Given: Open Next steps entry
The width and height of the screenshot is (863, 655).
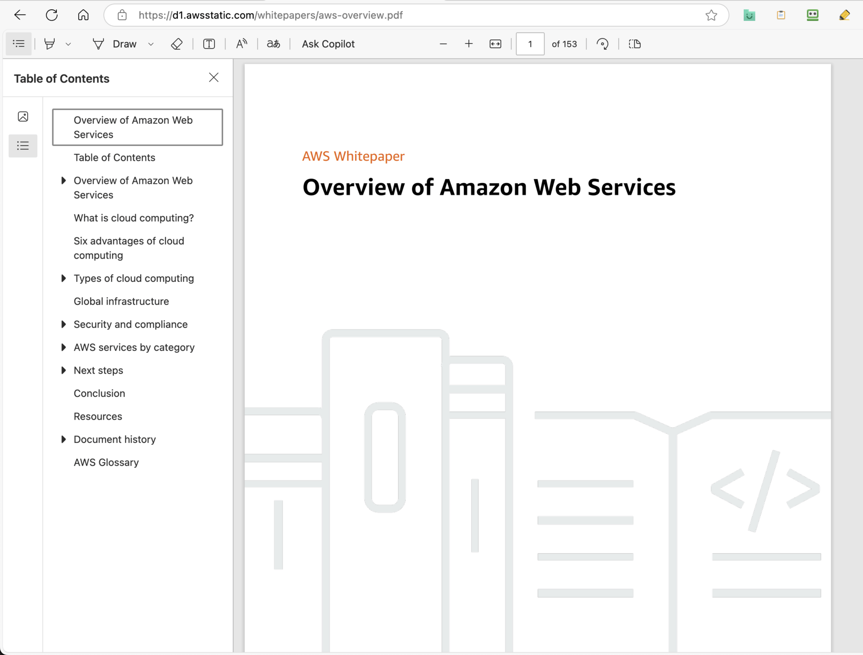Looking at the screenshot, I should (98, 370).
